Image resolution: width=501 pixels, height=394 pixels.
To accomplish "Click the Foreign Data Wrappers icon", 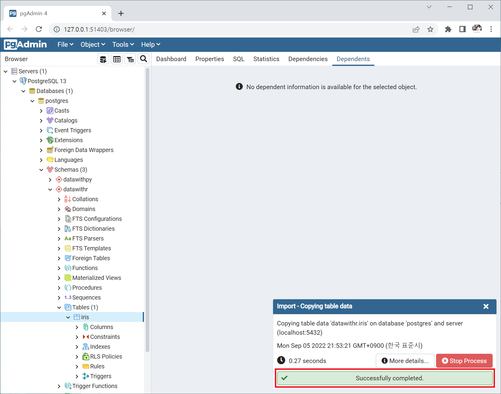I will click(x=50, y=150).
